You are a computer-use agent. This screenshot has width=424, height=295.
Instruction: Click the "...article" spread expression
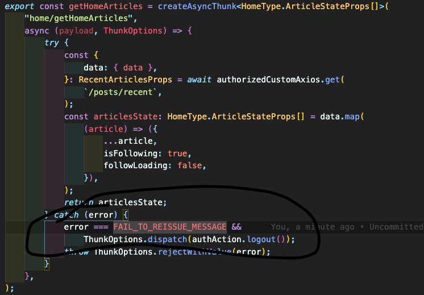click(128, 141)
